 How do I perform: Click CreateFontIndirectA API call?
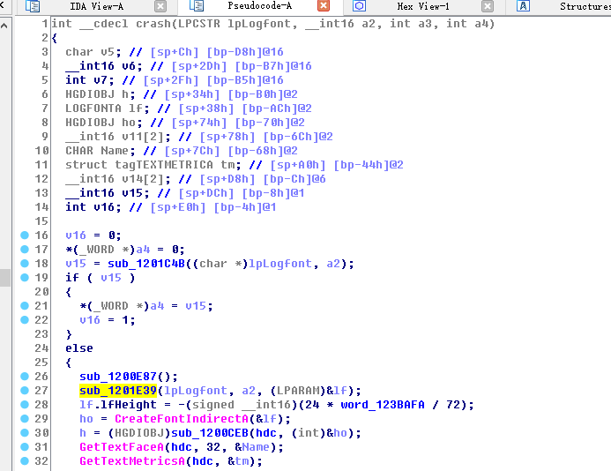click(182, 419)
